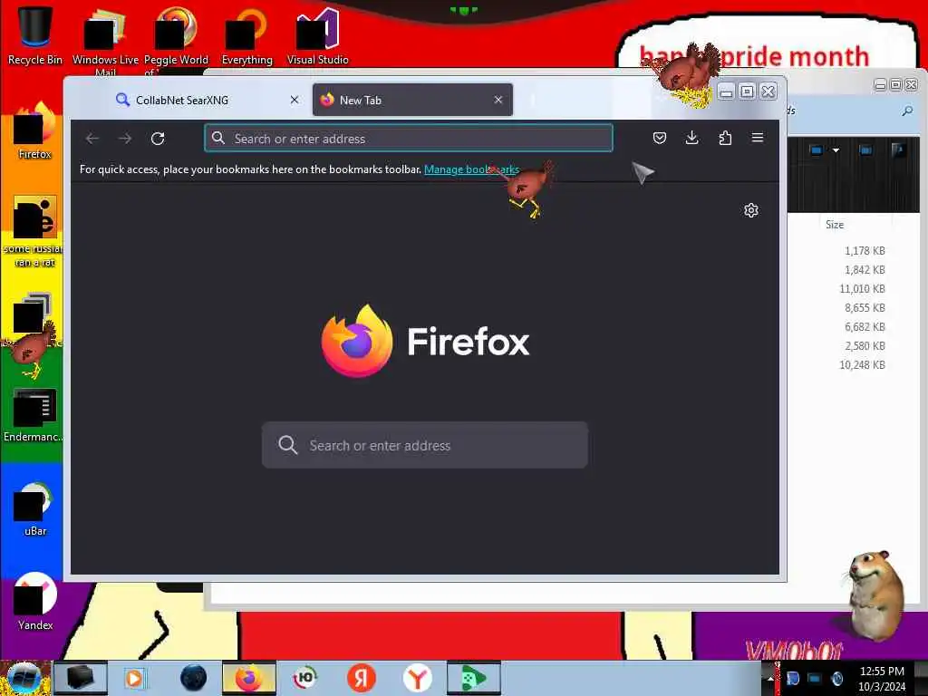Open the Firefox desktop shortcut

pos(35,131)
